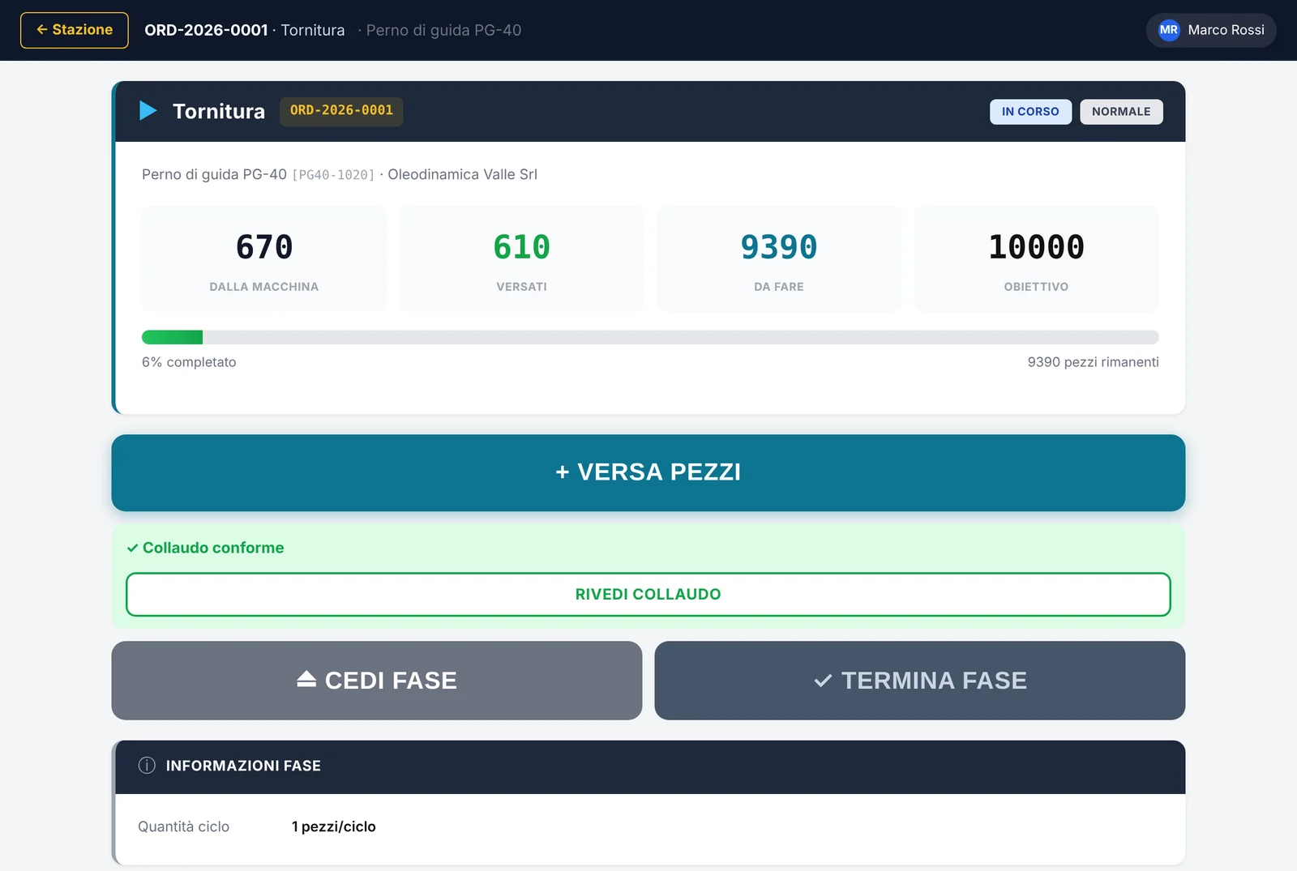Click the IN CORSO status badge
Screen dimensions: 1297x871
(1030, 112)
